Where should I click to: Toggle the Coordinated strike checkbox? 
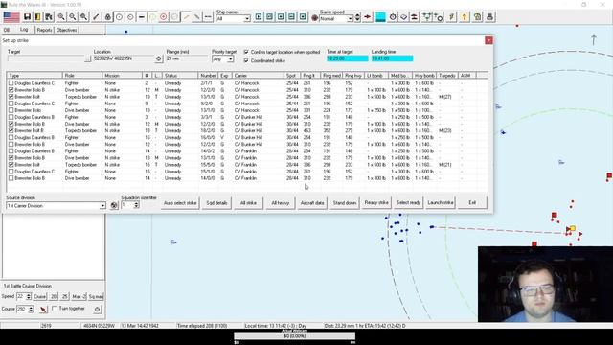246,60
